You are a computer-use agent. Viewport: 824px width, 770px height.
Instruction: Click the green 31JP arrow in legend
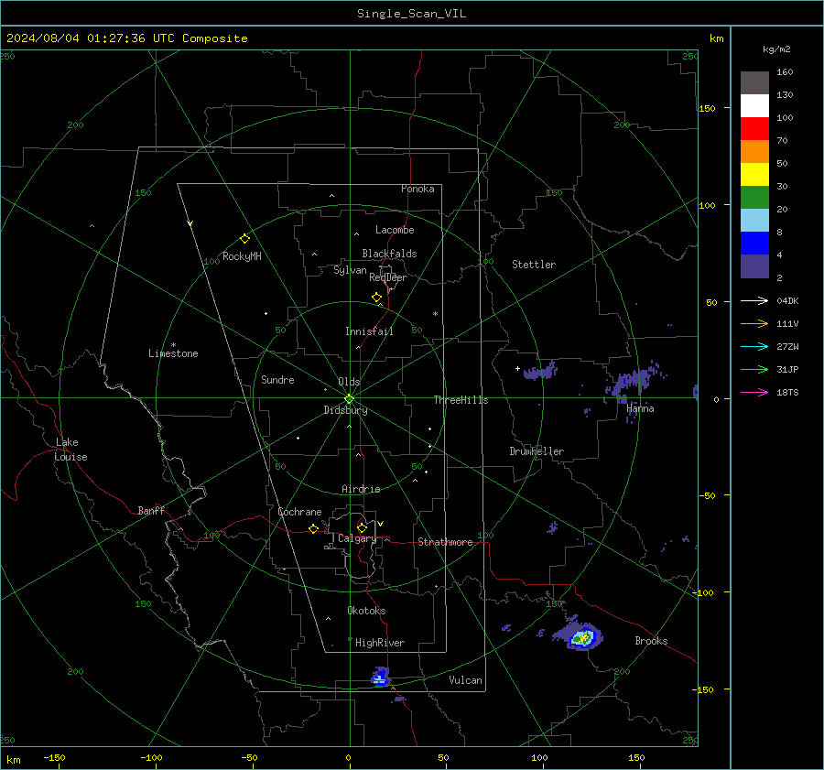point(754,370)
